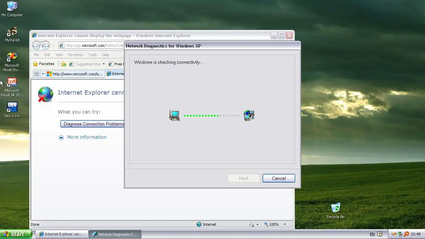Switch to the microsoft.com tab
The image size is (425, 239).
click(x=75, y=74)
